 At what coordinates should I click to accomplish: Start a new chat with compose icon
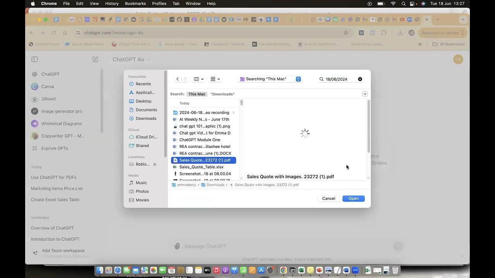(x=95, y=59)
